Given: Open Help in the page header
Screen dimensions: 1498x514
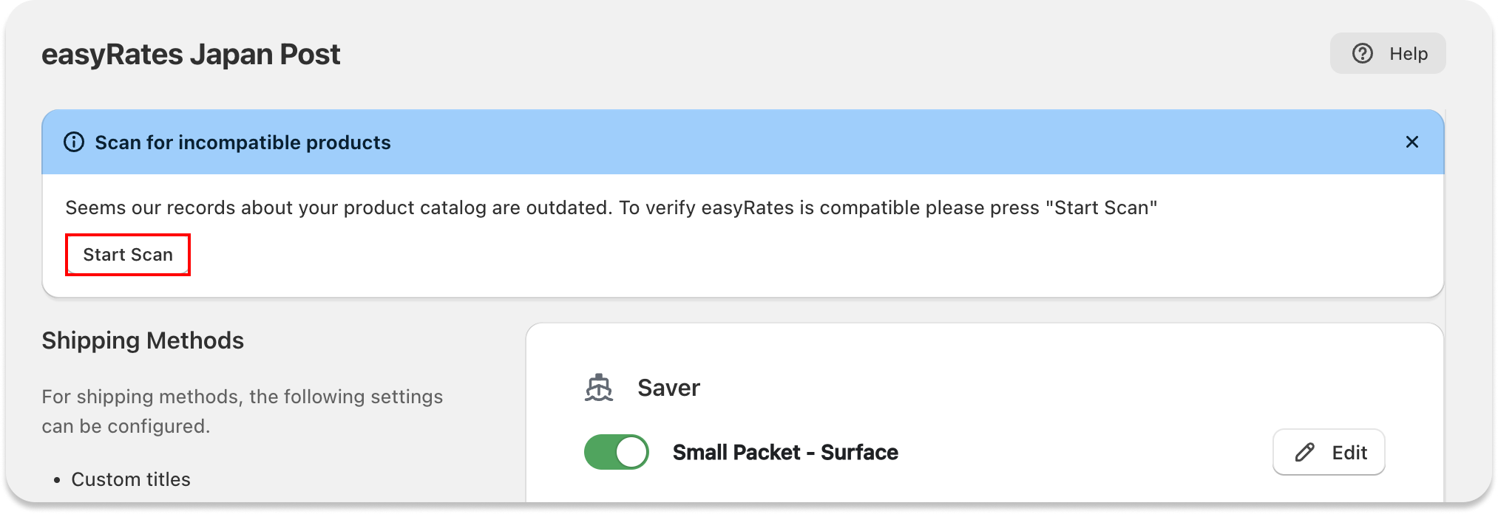Looking at the screenshot, I should 1388,53.
